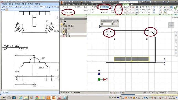Open the Tools (도구) ribbon tab
The height and width of the screenshot is (100, 178).
coord(79,4)
